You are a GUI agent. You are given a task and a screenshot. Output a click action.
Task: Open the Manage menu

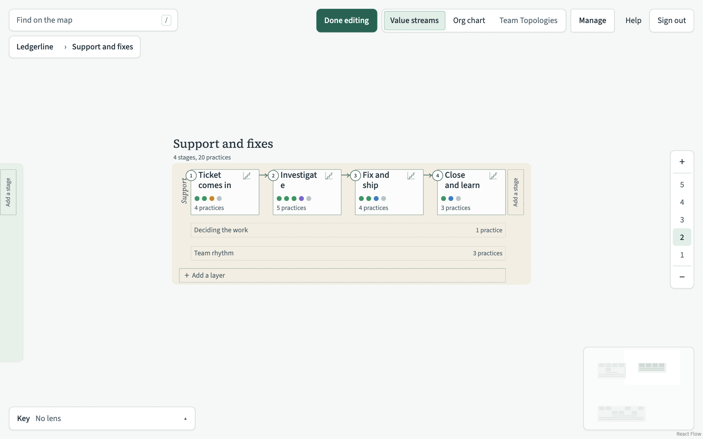click(592, 20)
